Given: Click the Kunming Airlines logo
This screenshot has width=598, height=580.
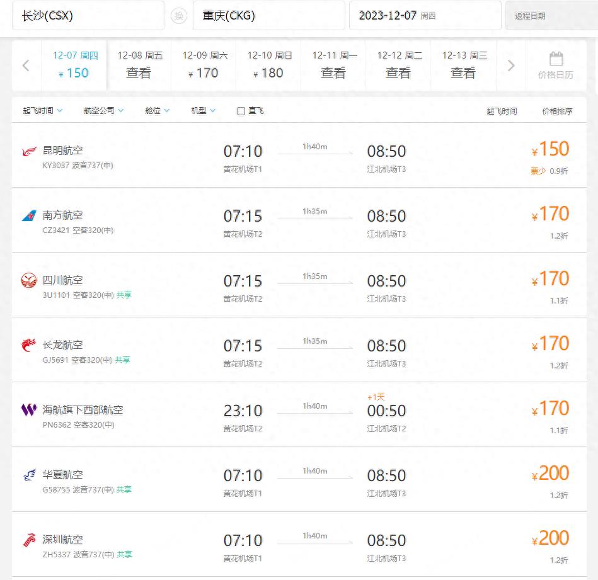Looking at the screenshot, I should pyautogui.click(x=29, y=152).
